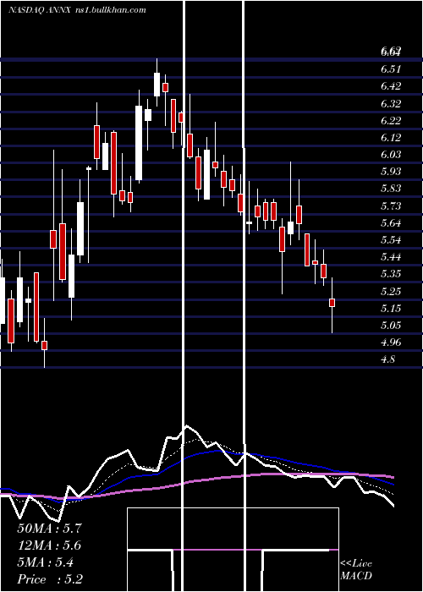Click the 5MA : 5.4 readout
423x592 pixels.
click(x=46, y=562)
